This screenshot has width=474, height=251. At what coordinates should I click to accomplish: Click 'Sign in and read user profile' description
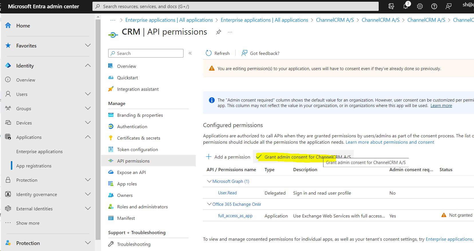click(x=322, y=193)
